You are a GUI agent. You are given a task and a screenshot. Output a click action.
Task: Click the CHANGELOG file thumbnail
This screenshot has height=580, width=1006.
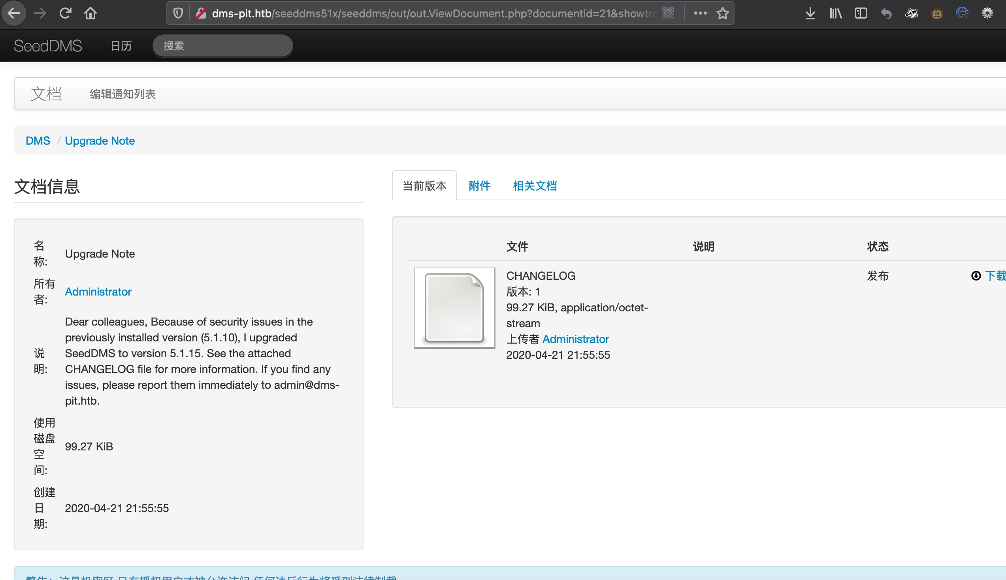[454, 308]
